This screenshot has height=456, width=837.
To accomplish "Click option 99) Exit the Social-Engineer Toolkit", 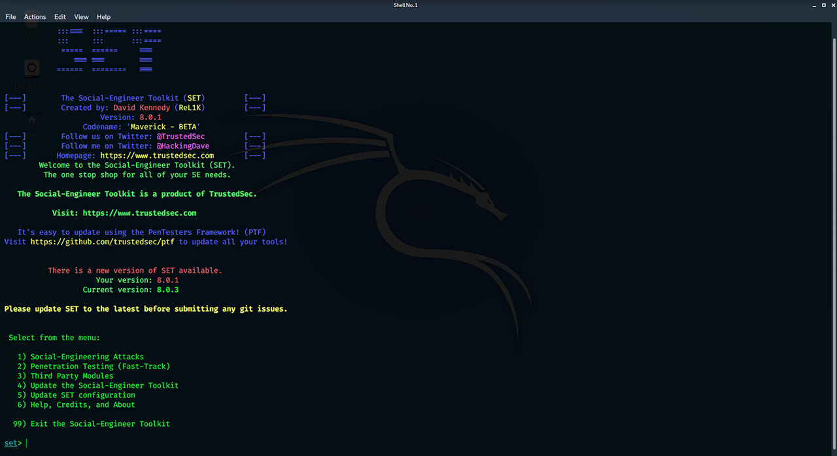I will 92,424.
